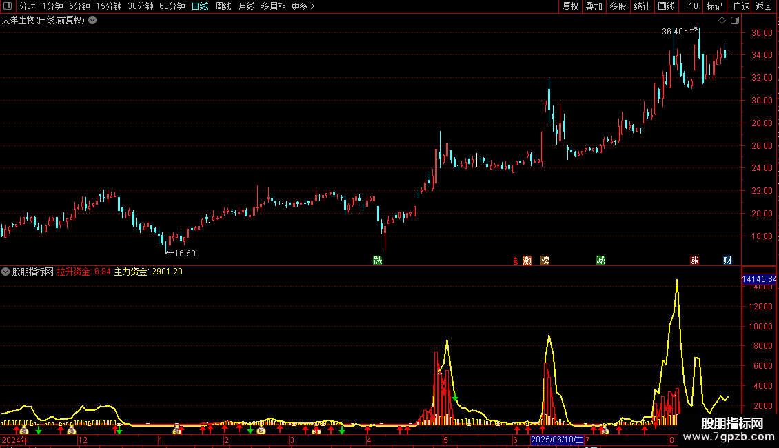Click the 18.00 price axis label

click(x=762, y=236)
